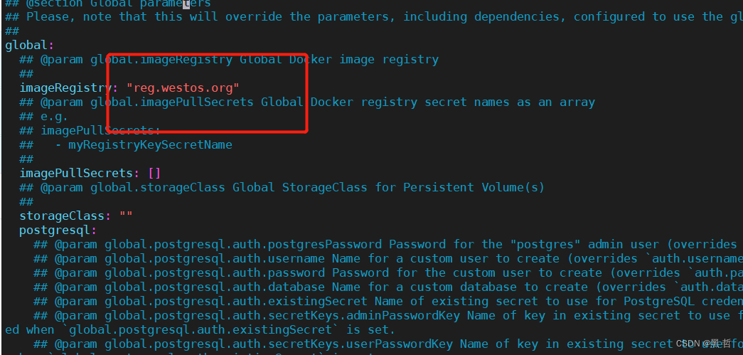Click the adminPasswordKey param comment line
743x355 pixels.
[x=388, y=316]
